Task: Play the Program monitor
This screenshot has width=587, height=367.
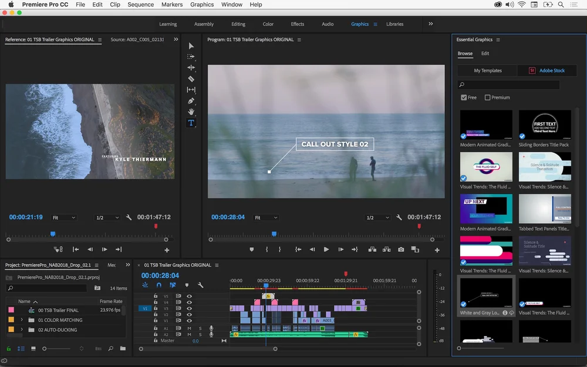Action: [x=326, y=250]
